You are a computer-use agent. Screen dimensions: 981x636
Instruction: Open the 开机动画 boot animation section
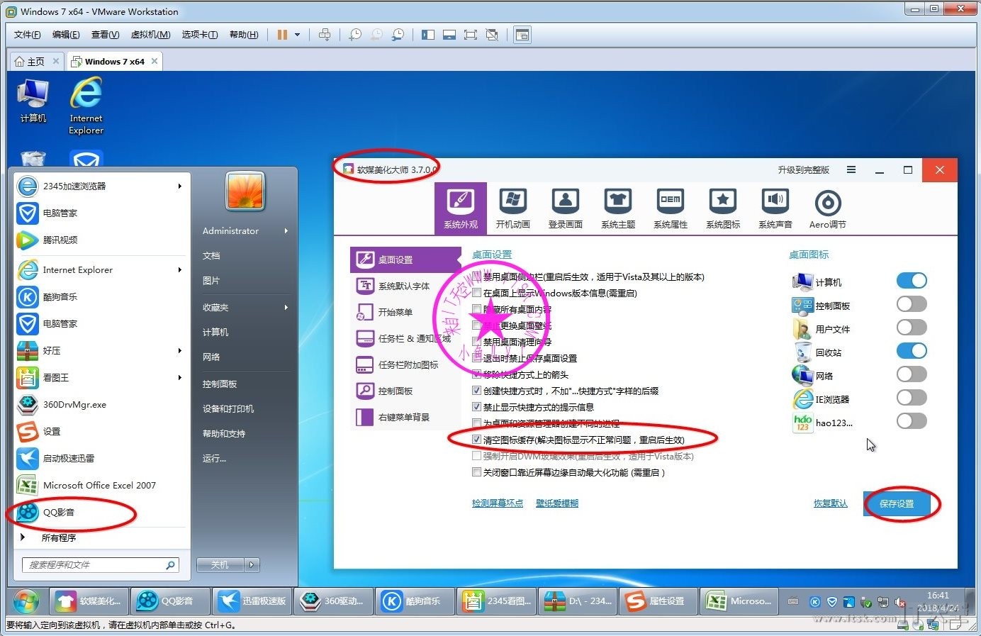512,208
